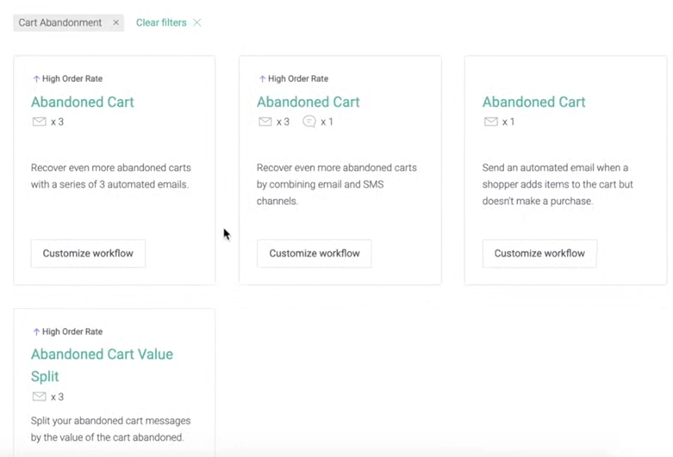Screen dimensions: 673x457
Task: Click the SMS chat bubble icon in second card
Action: [x=309, y=121]
